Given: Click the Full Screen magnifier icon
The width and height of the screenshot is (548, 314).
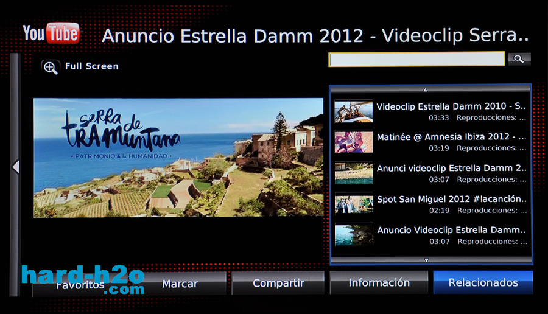Looking at the screenshot, I should click(x=51, y=67).
